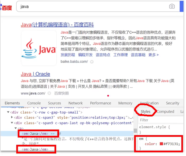Click the Baidu logo
186x156 pixels.
(x=6, y=7)
